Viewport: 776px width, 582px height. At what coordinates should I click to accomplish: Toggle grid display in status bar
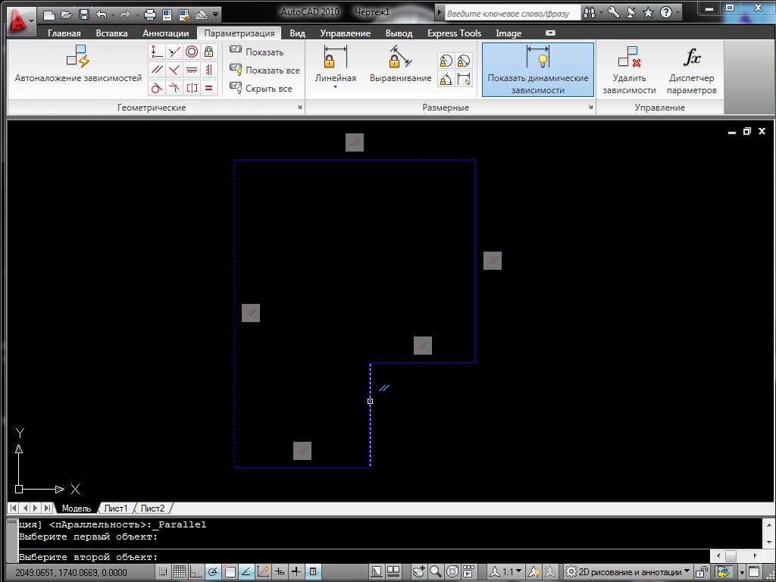[x=180, y=572]
